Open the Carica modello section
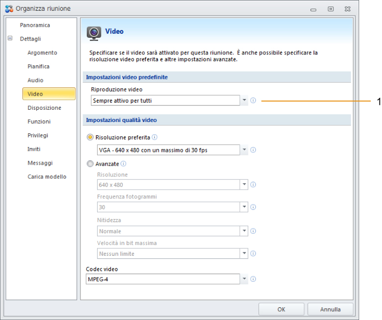This screenshot has width=382, height=320. pos(47,176)
